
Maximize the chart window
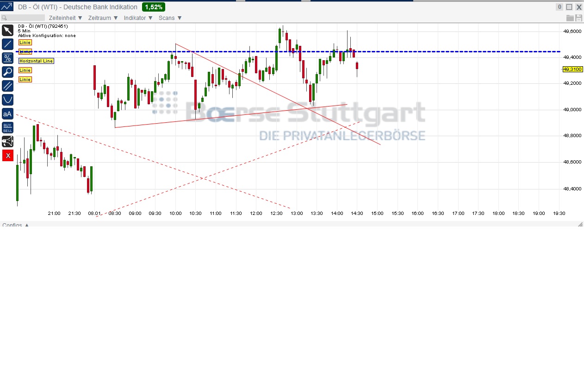[x=569, y=7]
